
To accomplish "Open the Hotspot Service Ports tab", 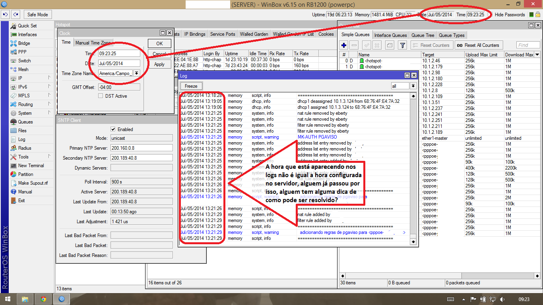I will point(223,34).
